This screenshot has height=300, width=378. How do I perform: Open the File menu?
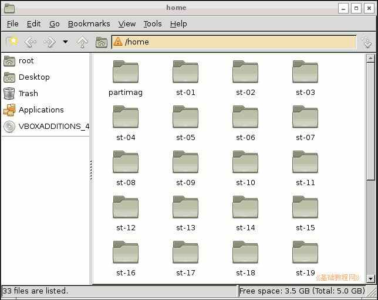tap(12, 24)
